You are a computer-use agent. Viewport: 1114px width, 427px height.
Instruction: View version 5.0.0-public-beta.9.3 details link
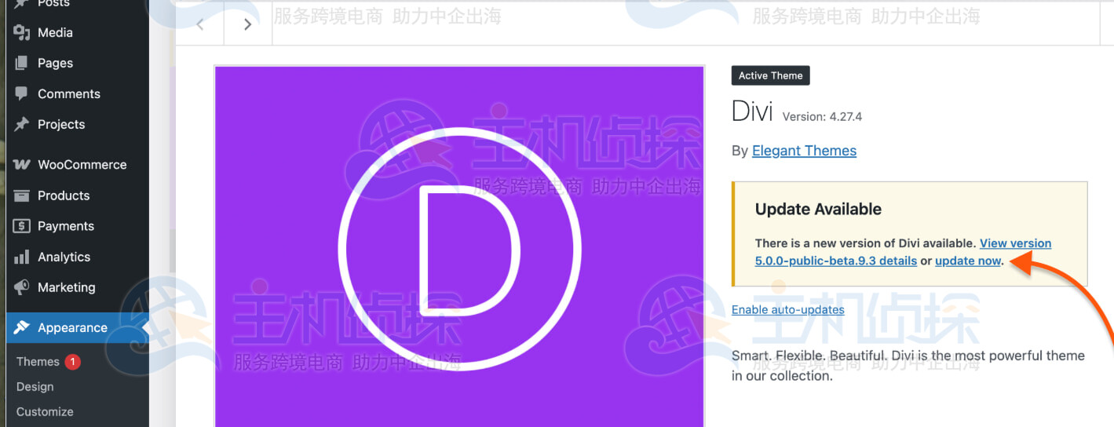(x=903, y=252)
